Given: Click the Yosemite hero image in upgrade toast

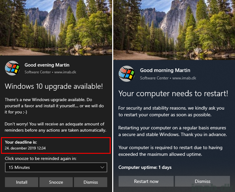Looking at the screenshot, I should click(x=56, y=28).
